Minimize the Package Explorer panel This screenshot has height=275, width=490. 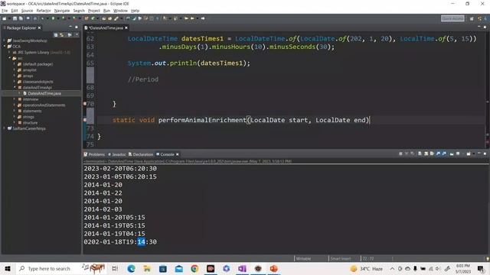click(70, 27)
